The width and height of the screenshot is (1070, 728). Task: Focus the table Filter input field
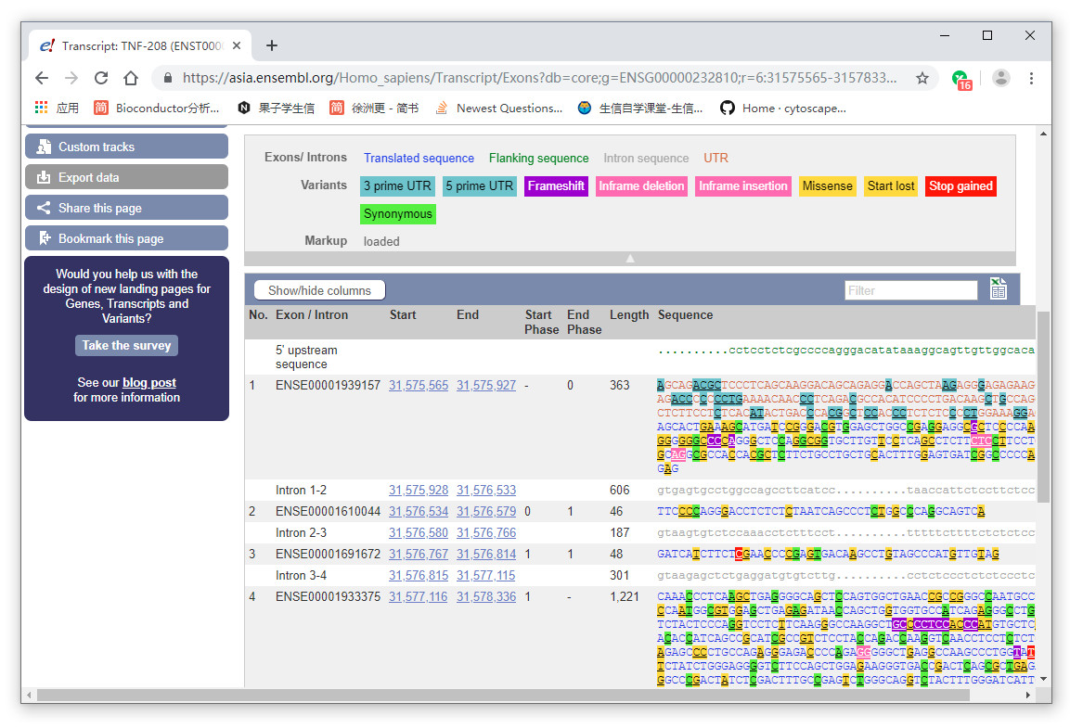pos(910,290)
